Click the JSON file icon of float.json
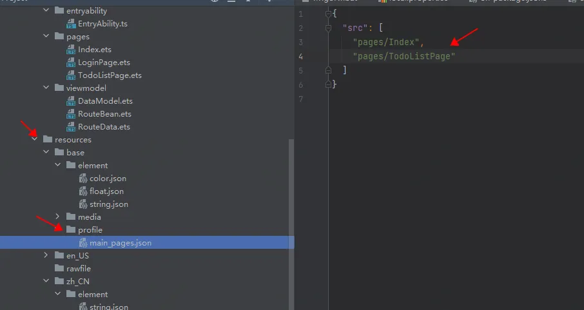This screenshot has width=584, height=310. [83, 191]
